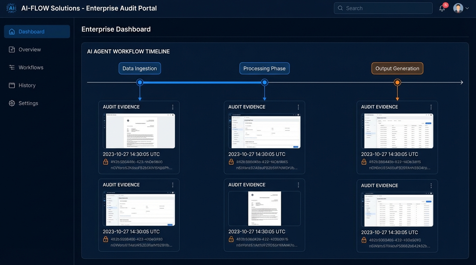Open kebab menu on bottom-right Audit Evidence card
The width and height of the screenshot is (476, 265).
click(x=431, y=186)
